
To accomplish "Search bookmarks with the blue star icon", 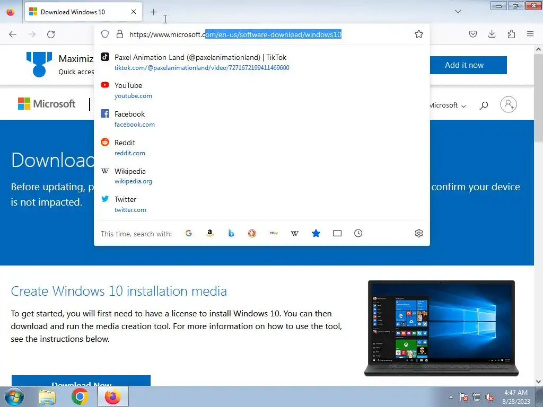I will click(316, 233).
